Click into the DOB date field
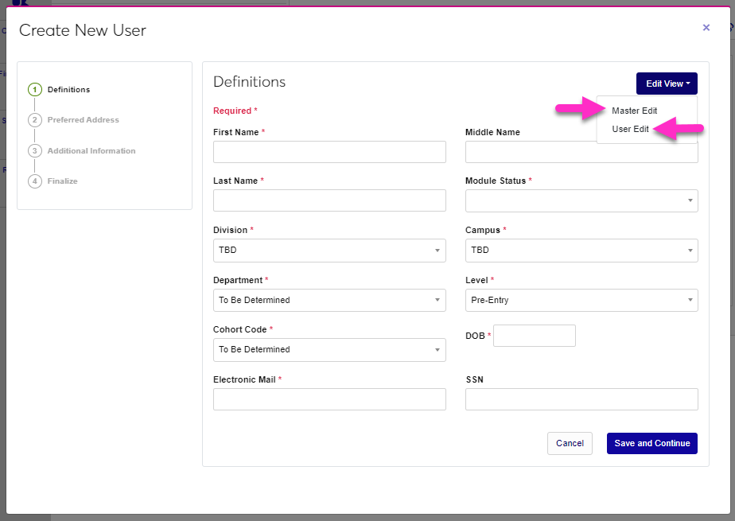This screenshot has height=521, width=735. [x=534, y=336]
